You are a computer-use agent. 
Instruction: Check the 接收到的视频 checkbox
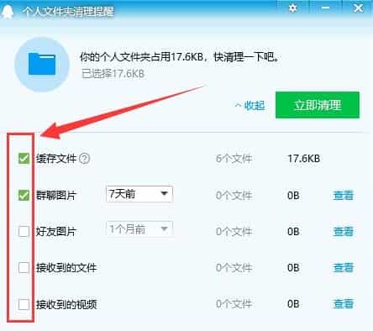[x=24, y=304]
